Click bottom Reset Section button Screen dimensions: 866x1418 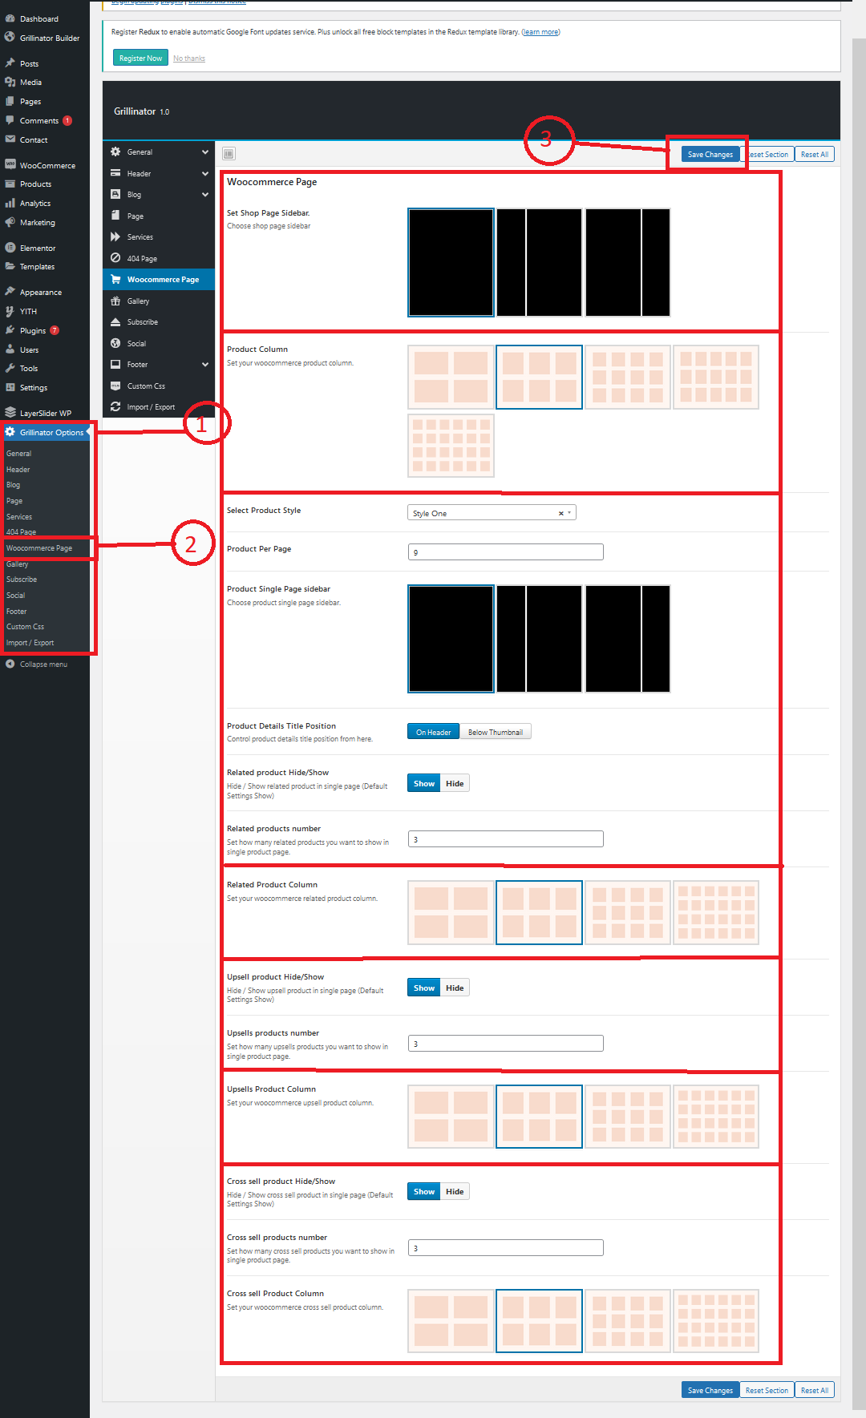pyautogui.click(x=767, y=1390)
